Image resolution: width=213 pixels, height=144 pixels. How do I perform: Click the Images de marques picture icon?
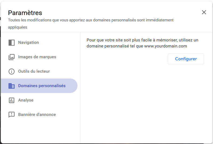click(11, 57)
